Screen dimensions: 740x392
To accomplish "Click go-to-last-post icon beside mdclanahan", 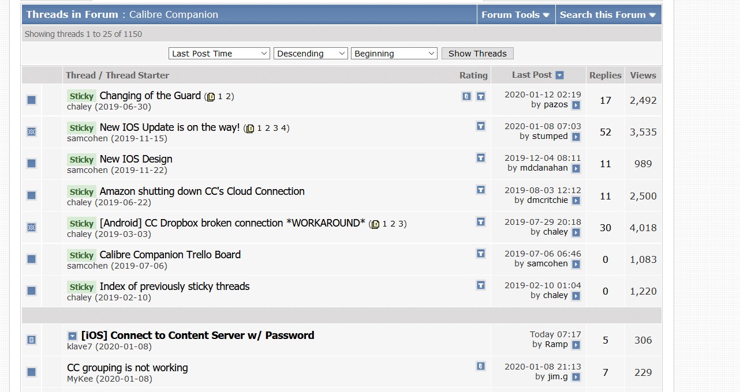I will (576, 168).
